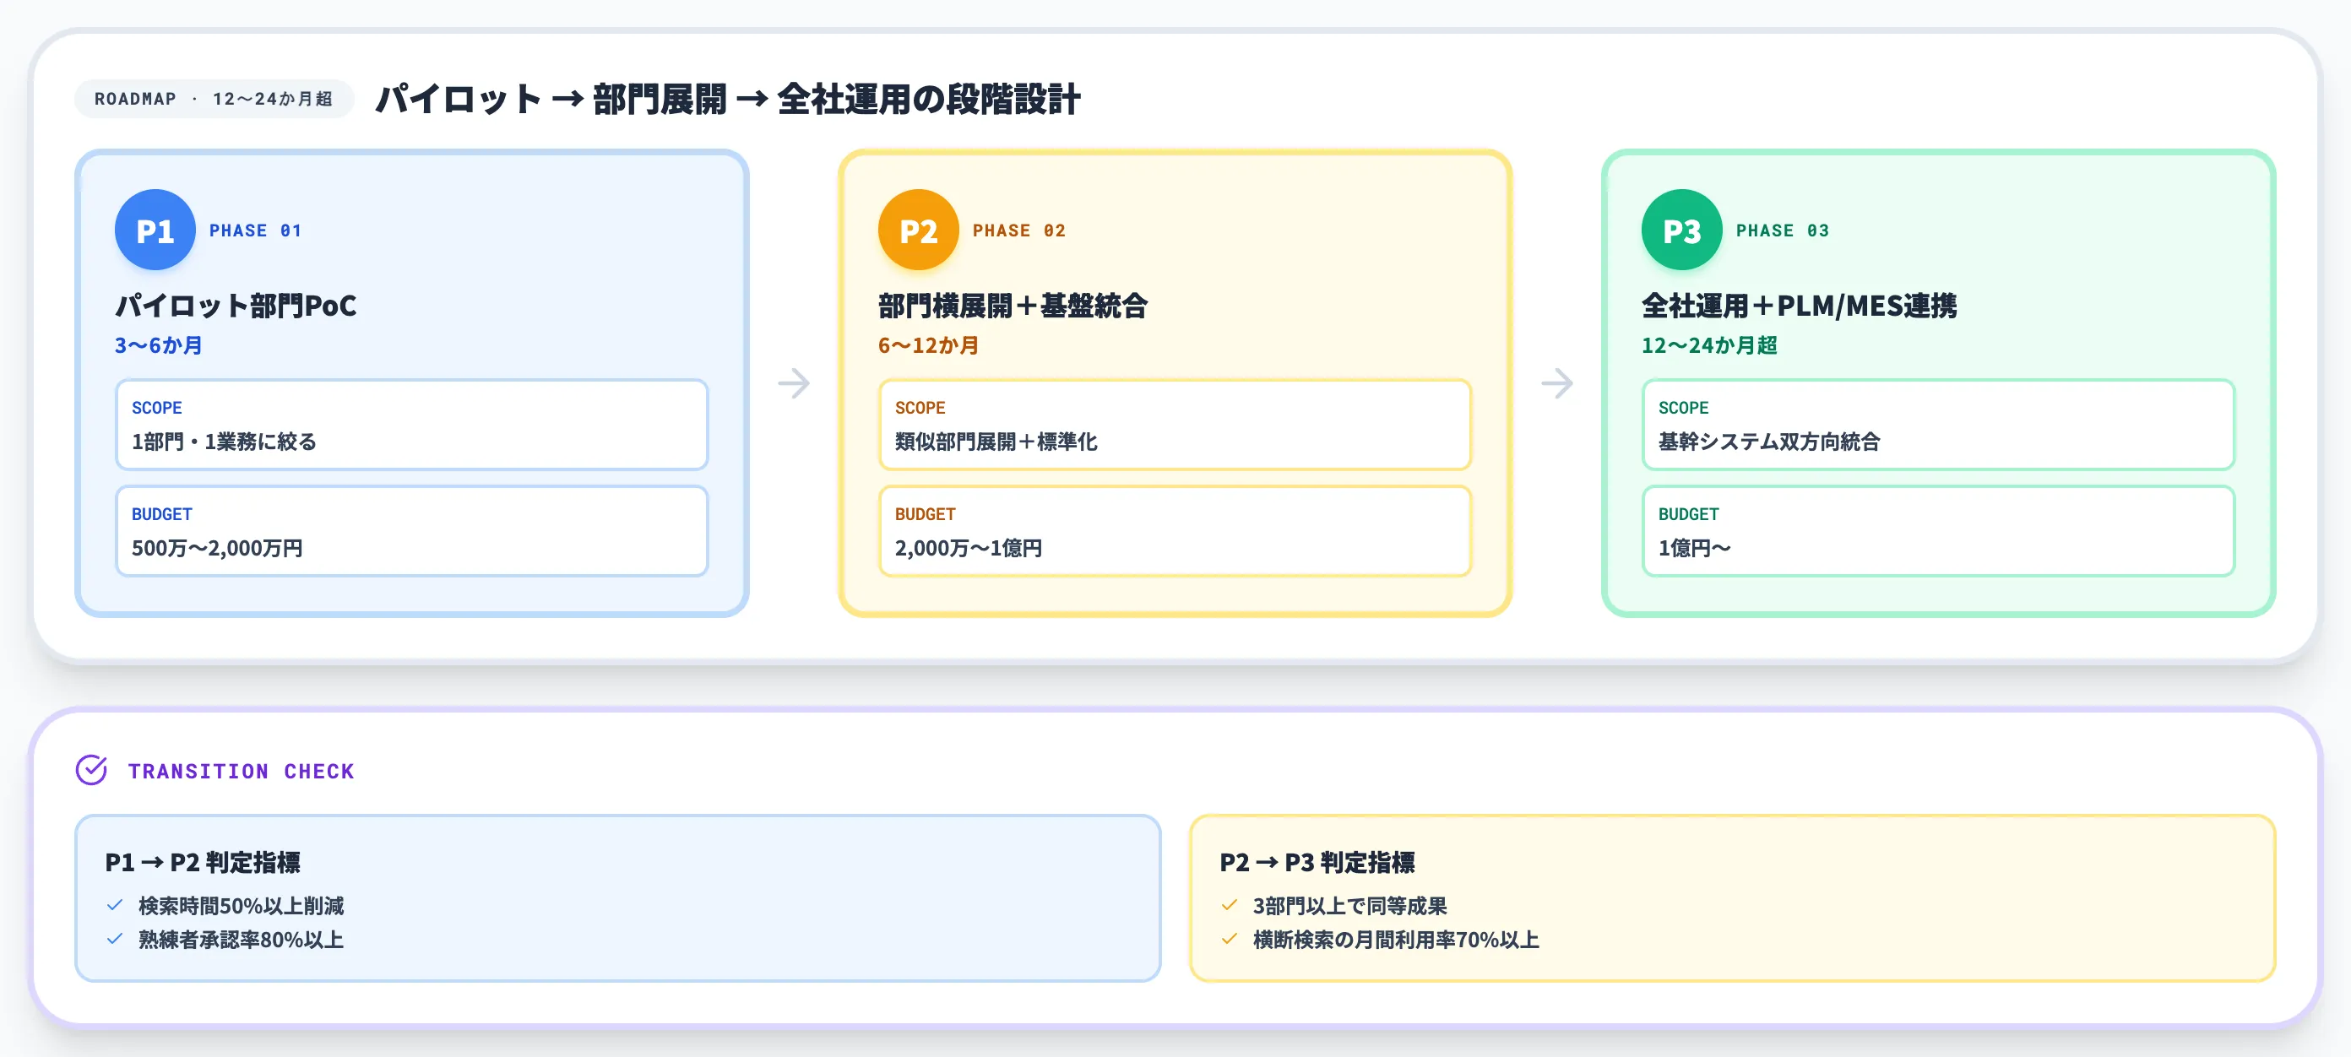The image size is (2351, 1057).
Task: Select the text 3部門以上で同等成果
Action: click(1349, 906)
